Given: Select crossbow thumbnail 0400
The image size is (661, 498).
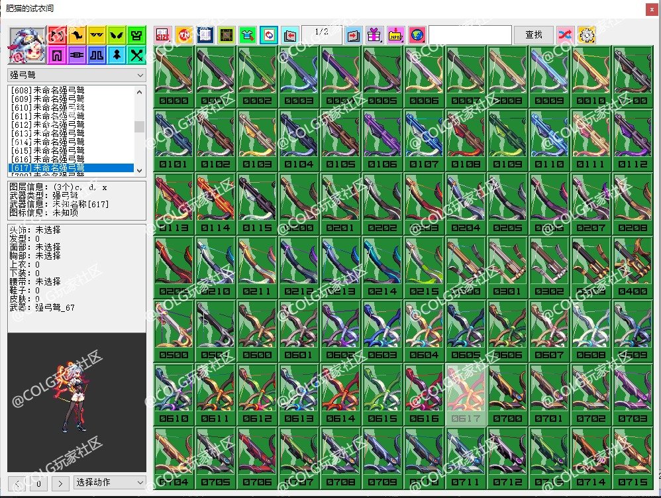Looking at the screenshot, I should 633,268.
